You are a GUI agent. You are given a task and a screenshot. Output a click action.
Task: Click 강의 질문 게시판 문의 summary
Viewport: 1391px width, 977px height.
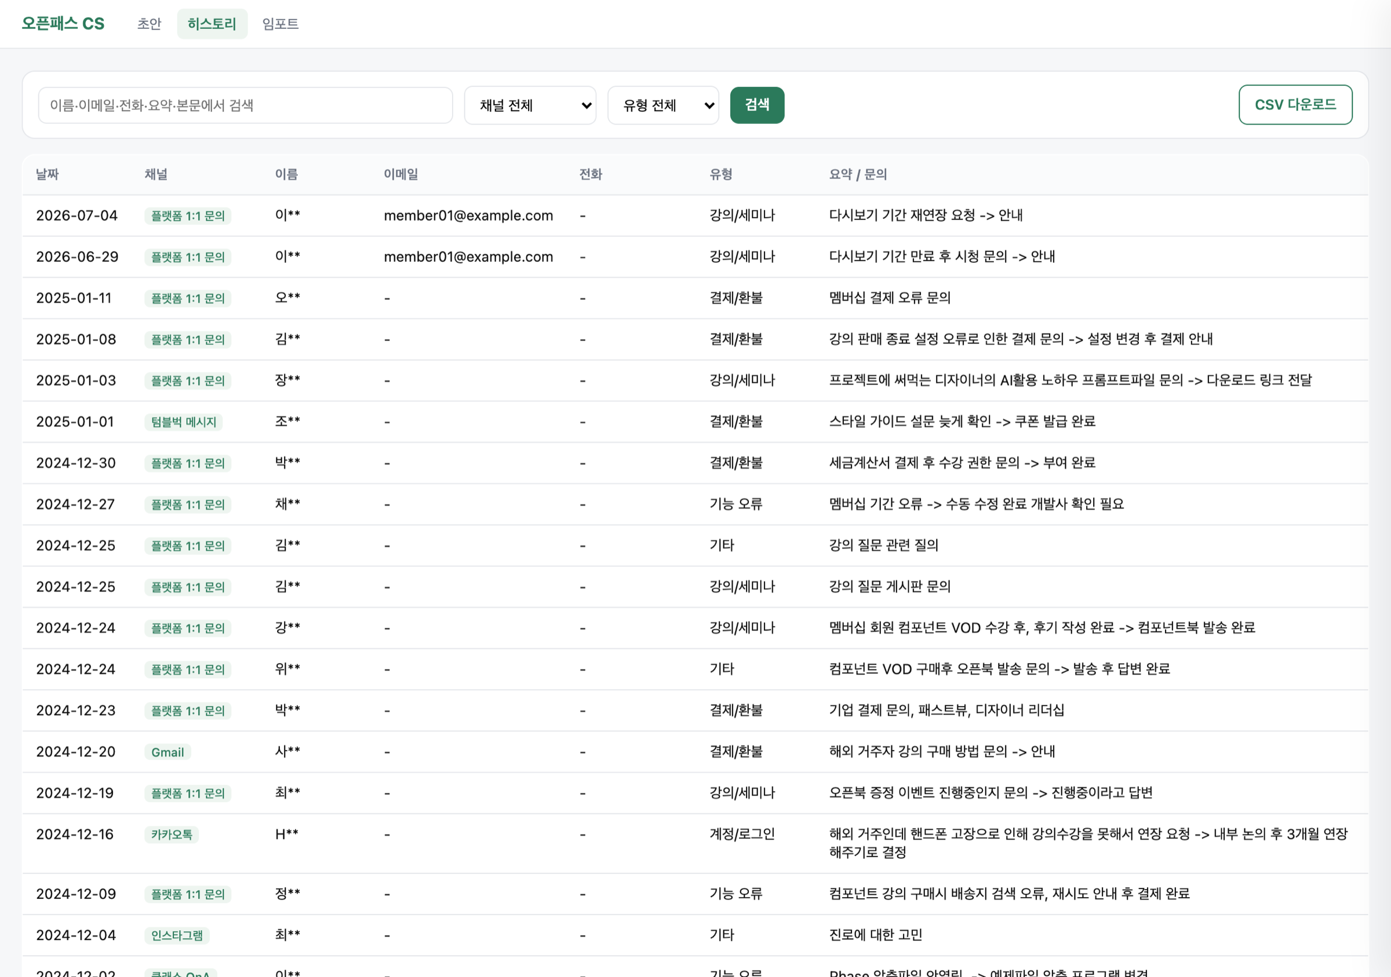[890, 587]
